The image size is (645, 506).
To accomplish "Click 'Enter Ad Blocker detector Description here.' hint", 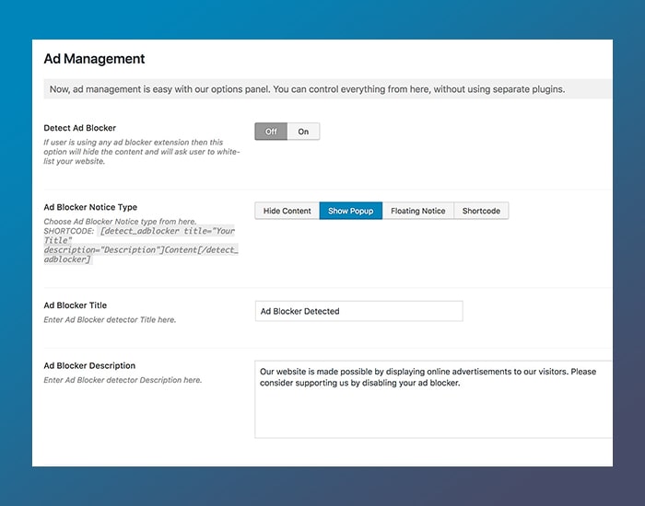I will tap(123, 380).
